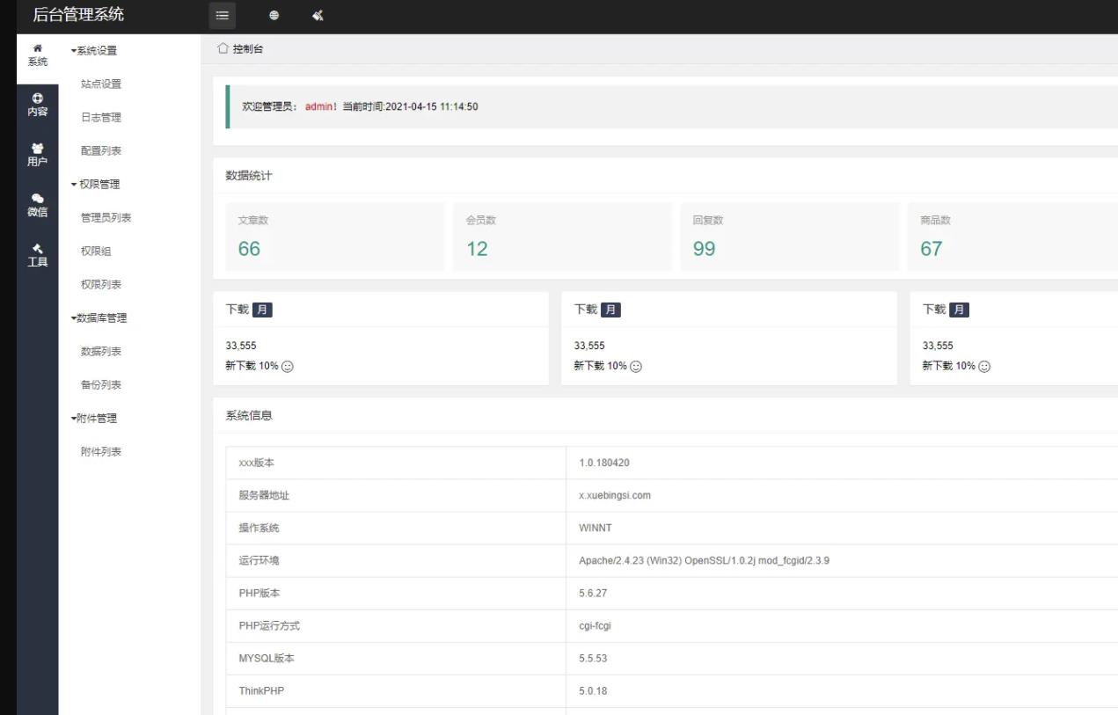Open 日志管理 in the sidebar

coord(101,118)
